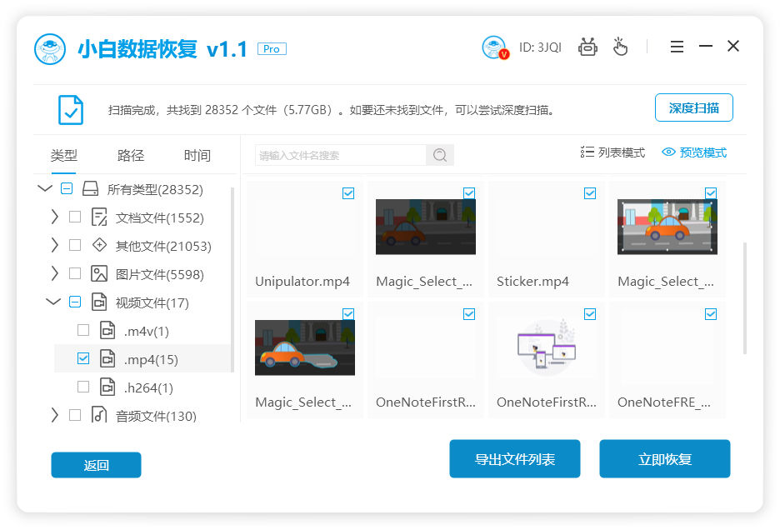Viewport: 780px width, 530px height.
Task: Click the ID: 3JQI text
Action: (x=540, y=47)
